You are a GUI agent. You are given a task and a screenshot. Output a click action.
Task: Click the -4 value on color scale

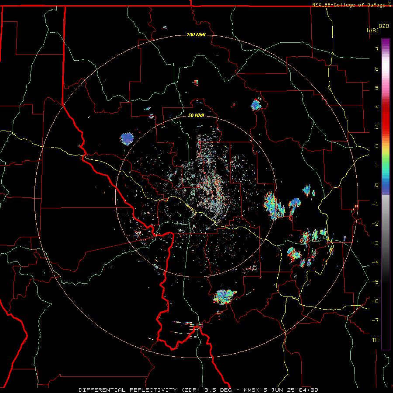point(375,262)
